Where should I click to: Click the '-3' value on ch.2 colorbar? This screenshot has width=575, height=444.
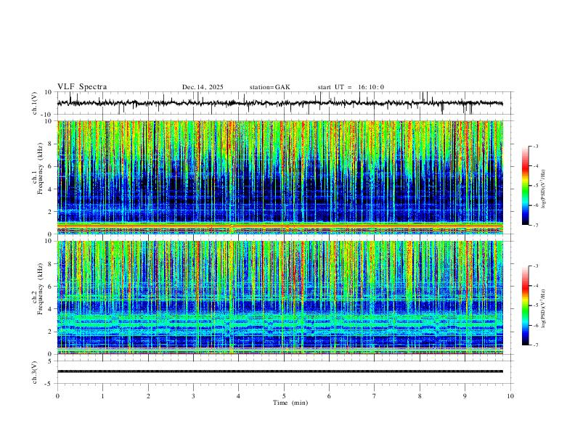pyautogui.click(x=535, y=266)
